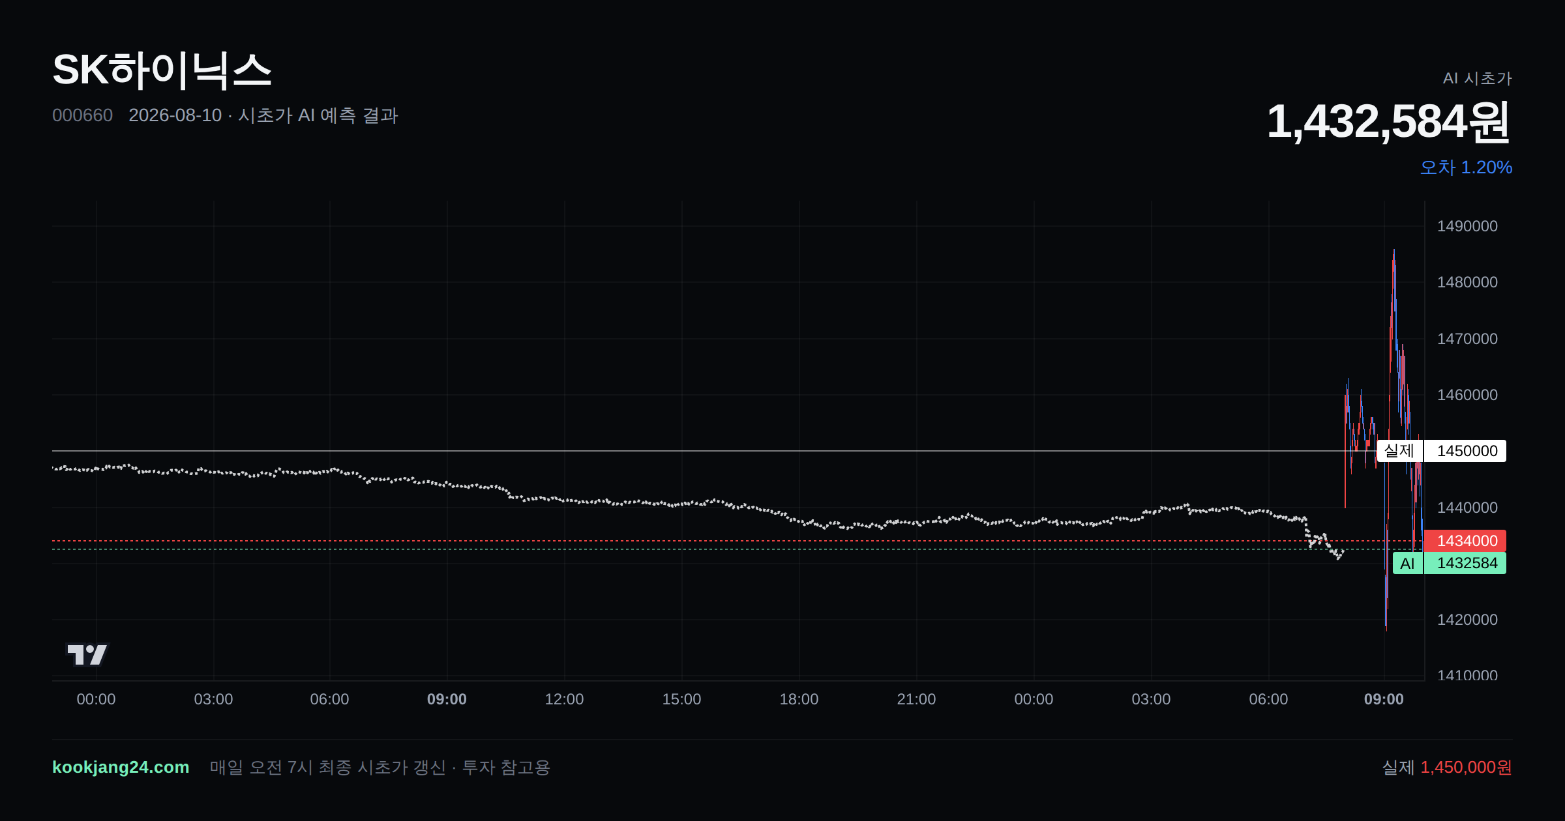Click the 21:00 time label
1565x821 pixels.
coord(916,699)
